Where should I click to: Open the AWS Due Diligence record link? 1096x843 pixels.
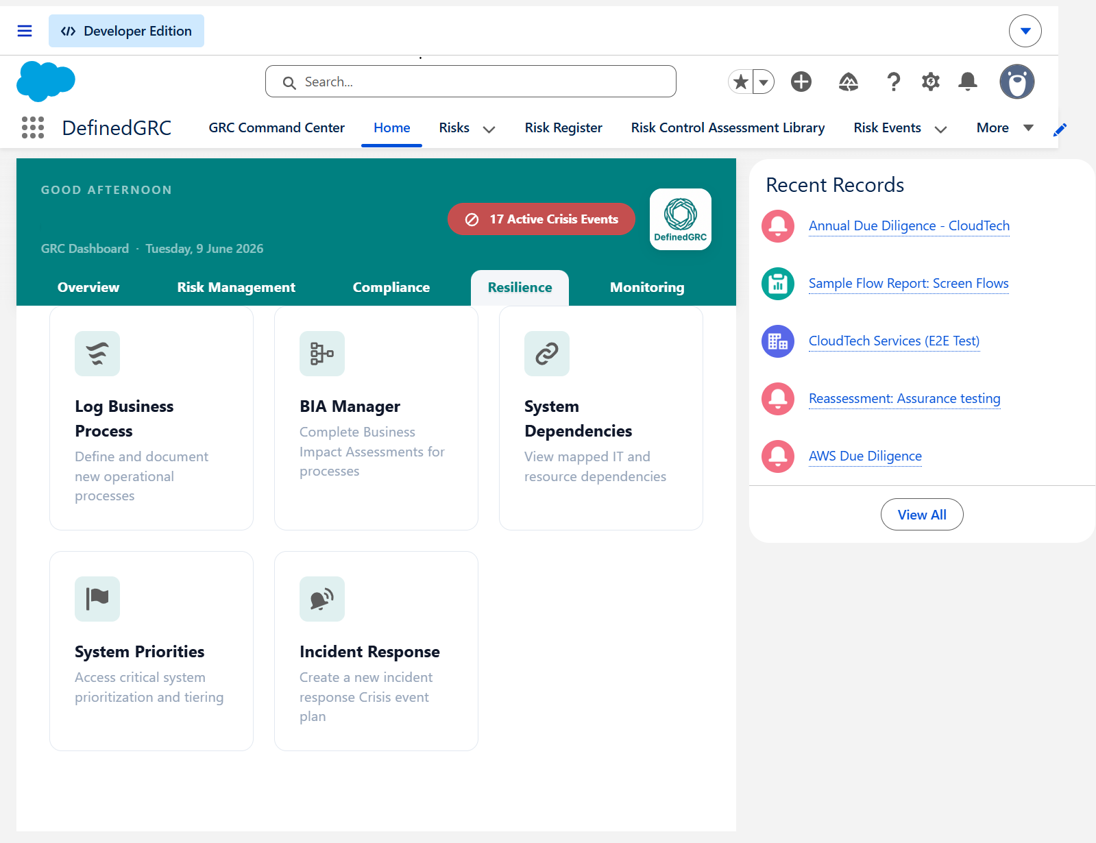[x=865, y=456]
